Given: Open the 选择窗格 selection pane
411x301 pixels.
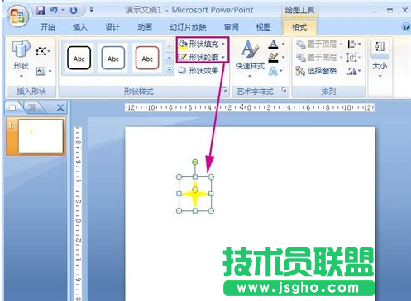Looking at the screenshot, I should [316, 71].
